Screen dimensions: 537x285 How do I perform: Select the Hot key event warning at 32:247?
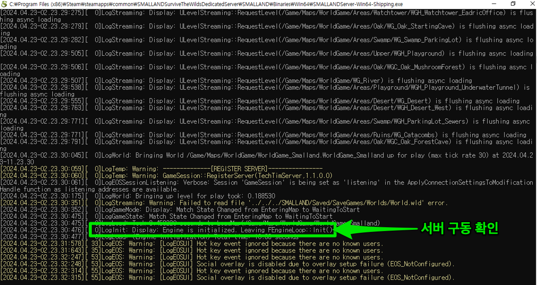[192, 257]
